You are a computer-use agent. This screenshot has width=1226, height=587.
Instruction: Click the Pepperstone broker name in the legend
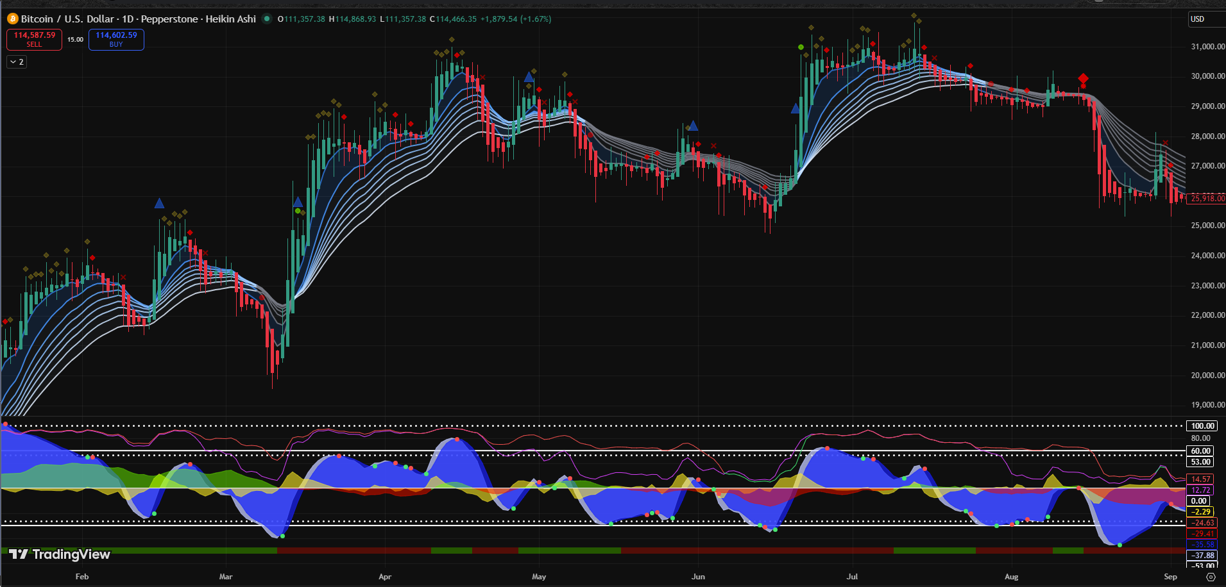click(x=171, y=19)
